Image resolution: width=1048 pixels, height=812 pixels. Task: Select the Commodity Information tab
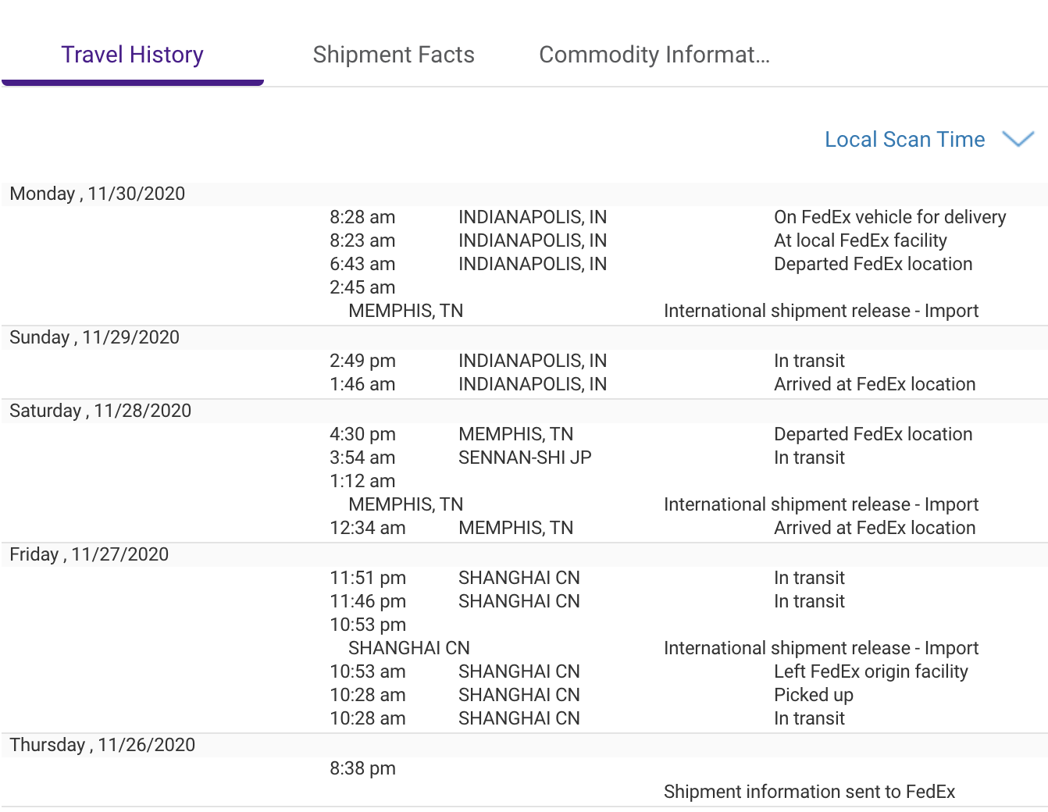[654, 55]
